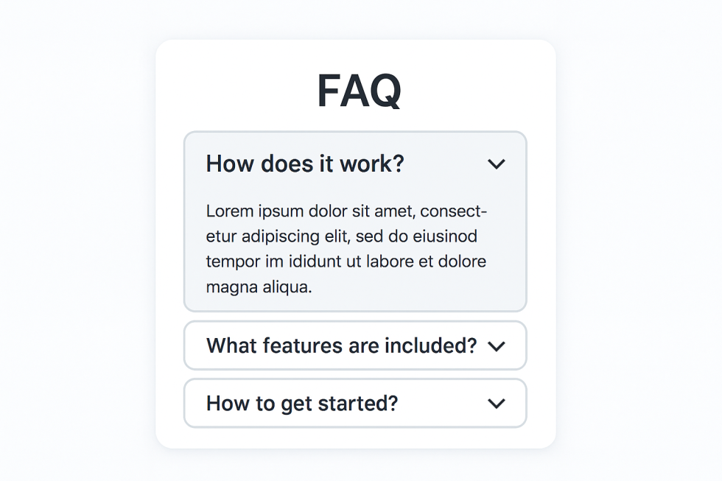Expand the "What features are included?" question
Image resolution: width=722 pixels, height=481 pixels.
coord(341,345)
